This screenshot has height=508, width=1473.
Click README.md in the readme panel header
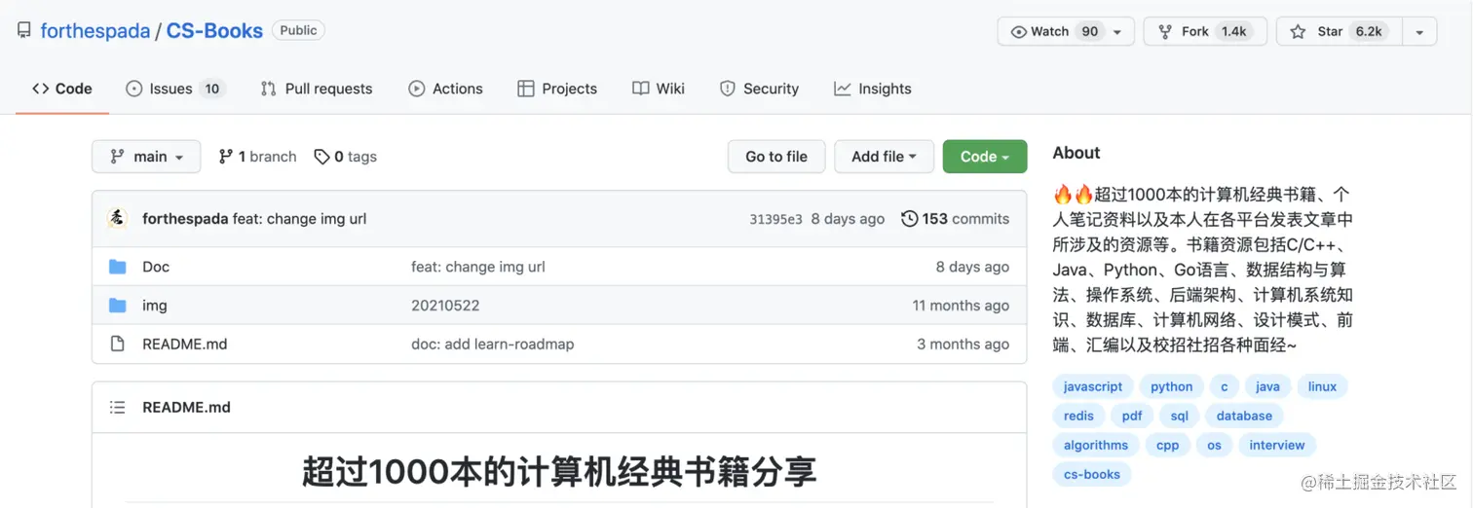pyautogui.click(x=186, y=408)
